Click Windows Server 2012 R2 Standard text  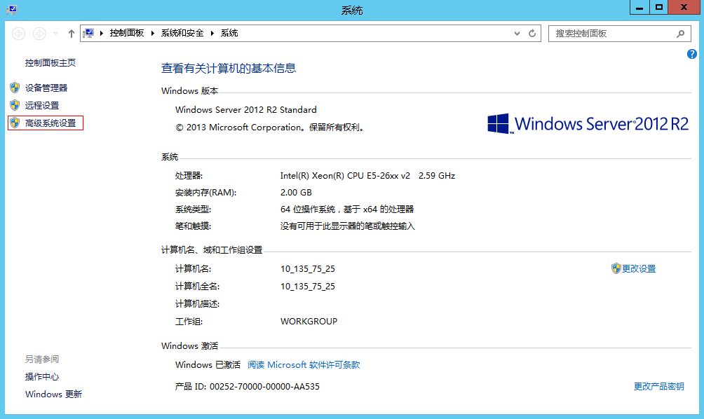pyautogui.click(x=246, y=110)
